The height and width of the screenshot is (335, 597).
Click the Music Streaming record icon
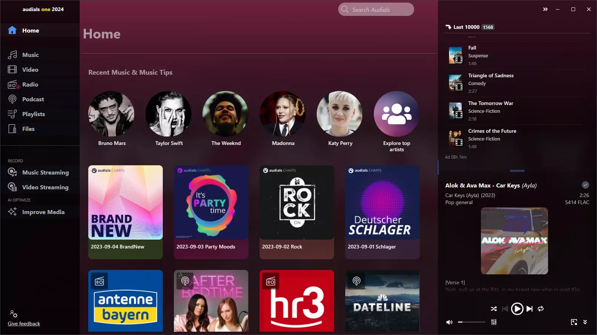click(x=12, y=172)
